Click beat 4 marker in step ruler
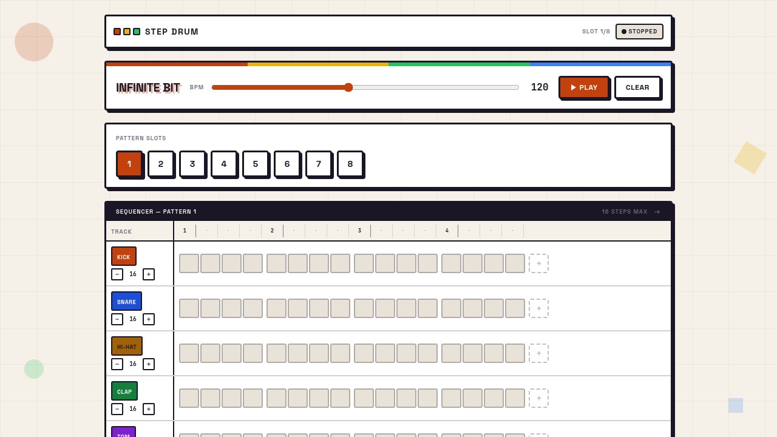 pos(447,231)
